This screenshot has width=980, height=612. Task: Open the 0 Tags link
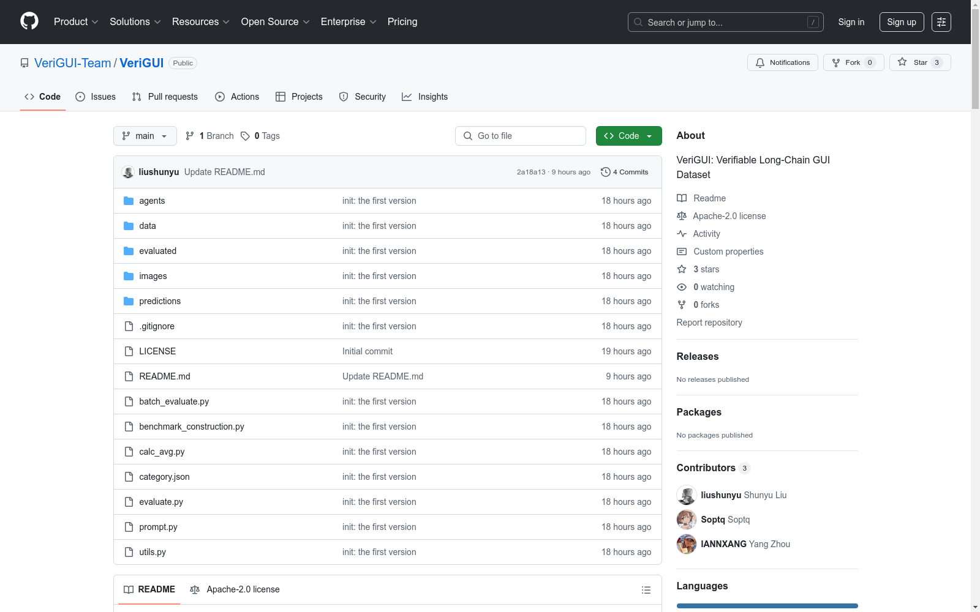click(x=260, y=136)
